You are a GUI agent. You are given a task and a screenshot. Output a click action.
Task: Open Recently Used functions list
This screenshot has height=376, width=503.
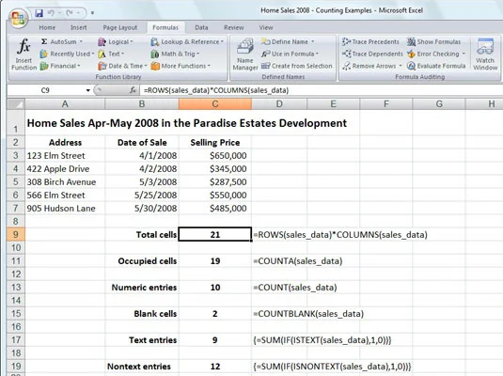click(67, 54)
